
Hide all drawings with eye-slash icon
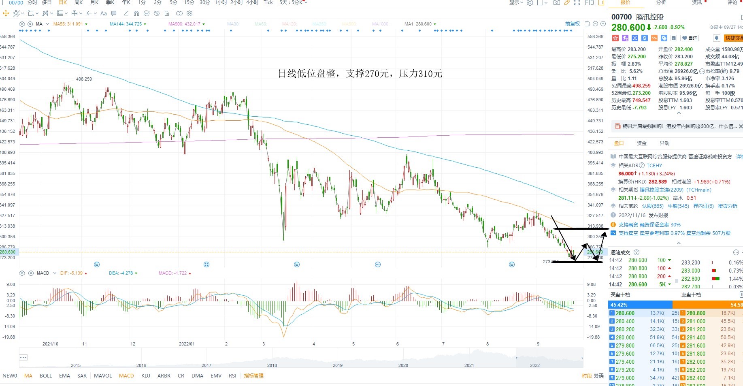coord(157,13)
